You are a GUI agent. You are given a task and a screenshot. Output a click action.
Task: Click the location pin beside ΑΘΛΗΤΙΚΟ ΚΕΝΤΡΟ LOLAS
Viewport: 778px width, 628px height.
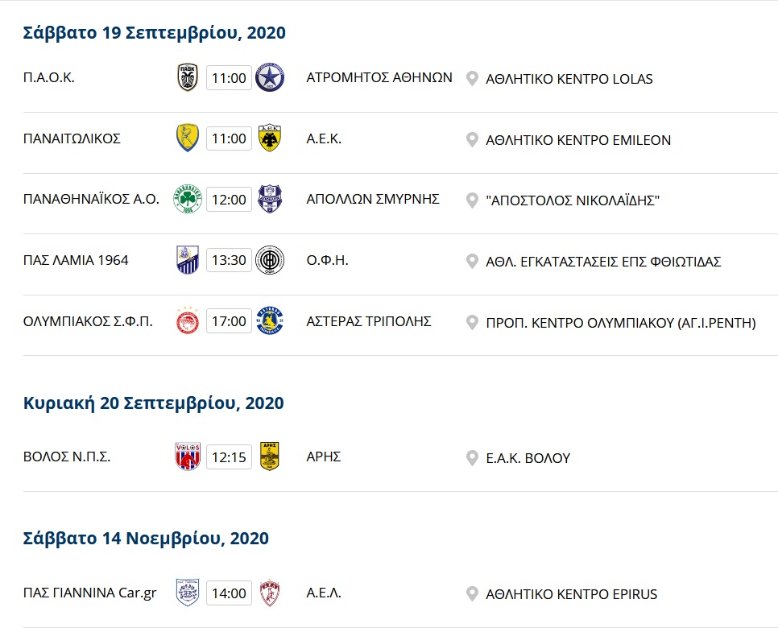[x=472, y=79]
